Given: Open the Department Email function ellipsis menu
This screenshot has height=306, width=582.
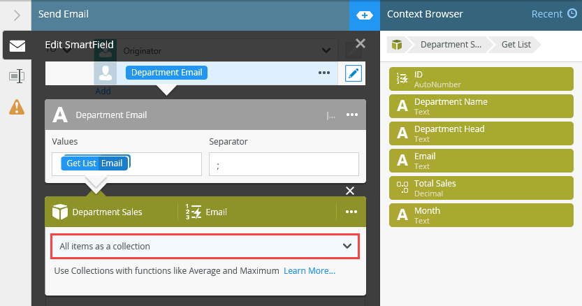Looking at the screenshot, I should point(351,115).
